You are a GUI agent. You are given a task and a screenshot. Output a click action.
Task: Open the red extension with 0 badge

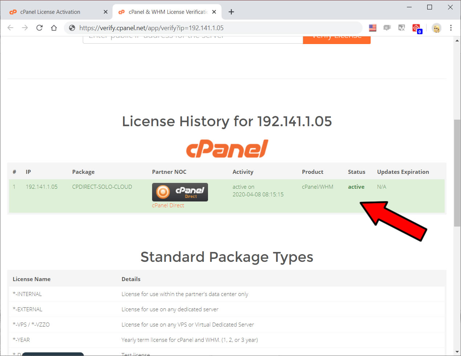coord(416,28)
